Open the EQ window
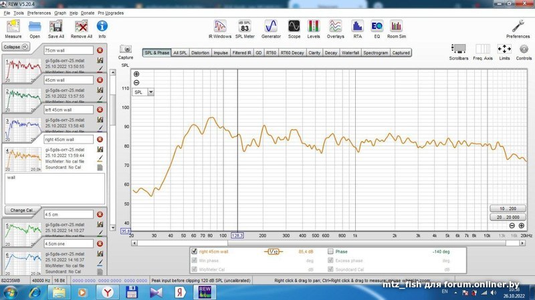535x300 pixels. pyautogui.click(x=377, y=26)
